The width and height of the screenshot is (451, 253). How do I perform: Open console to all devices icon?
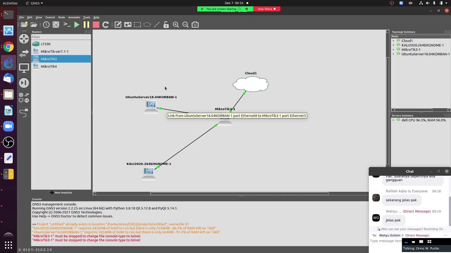pyautogui.click(x=67, y=25)
